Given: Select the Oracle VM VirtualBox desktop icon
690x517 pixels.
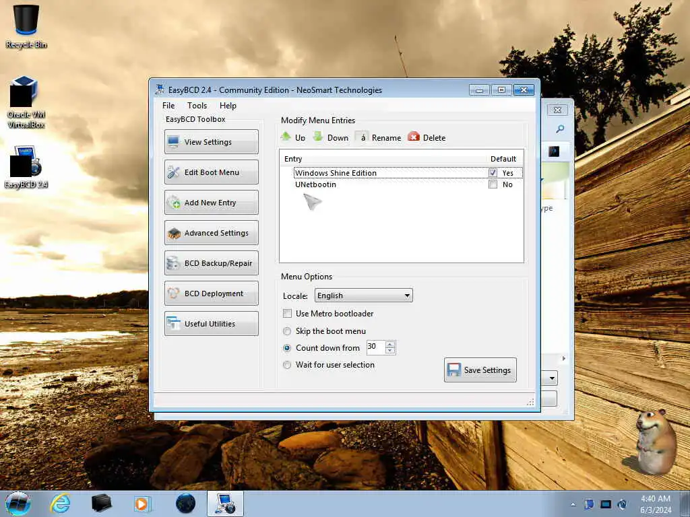Looking at the screenshot, I should [x=26, y=102].
